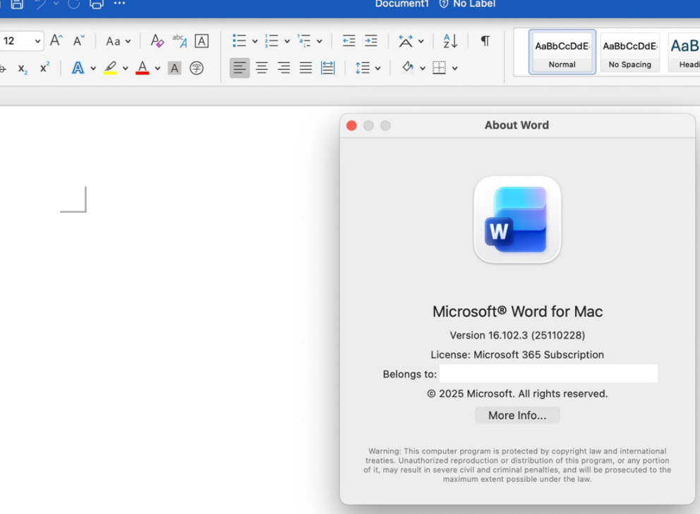Click the 2025 Microsoft copyright text
Screen dimensions: 700x514
click(x=517, y=393)
